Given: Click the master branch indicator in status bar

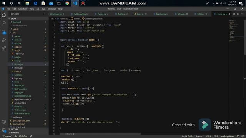Looking at the screenshot, I should [x=7, y=136].
